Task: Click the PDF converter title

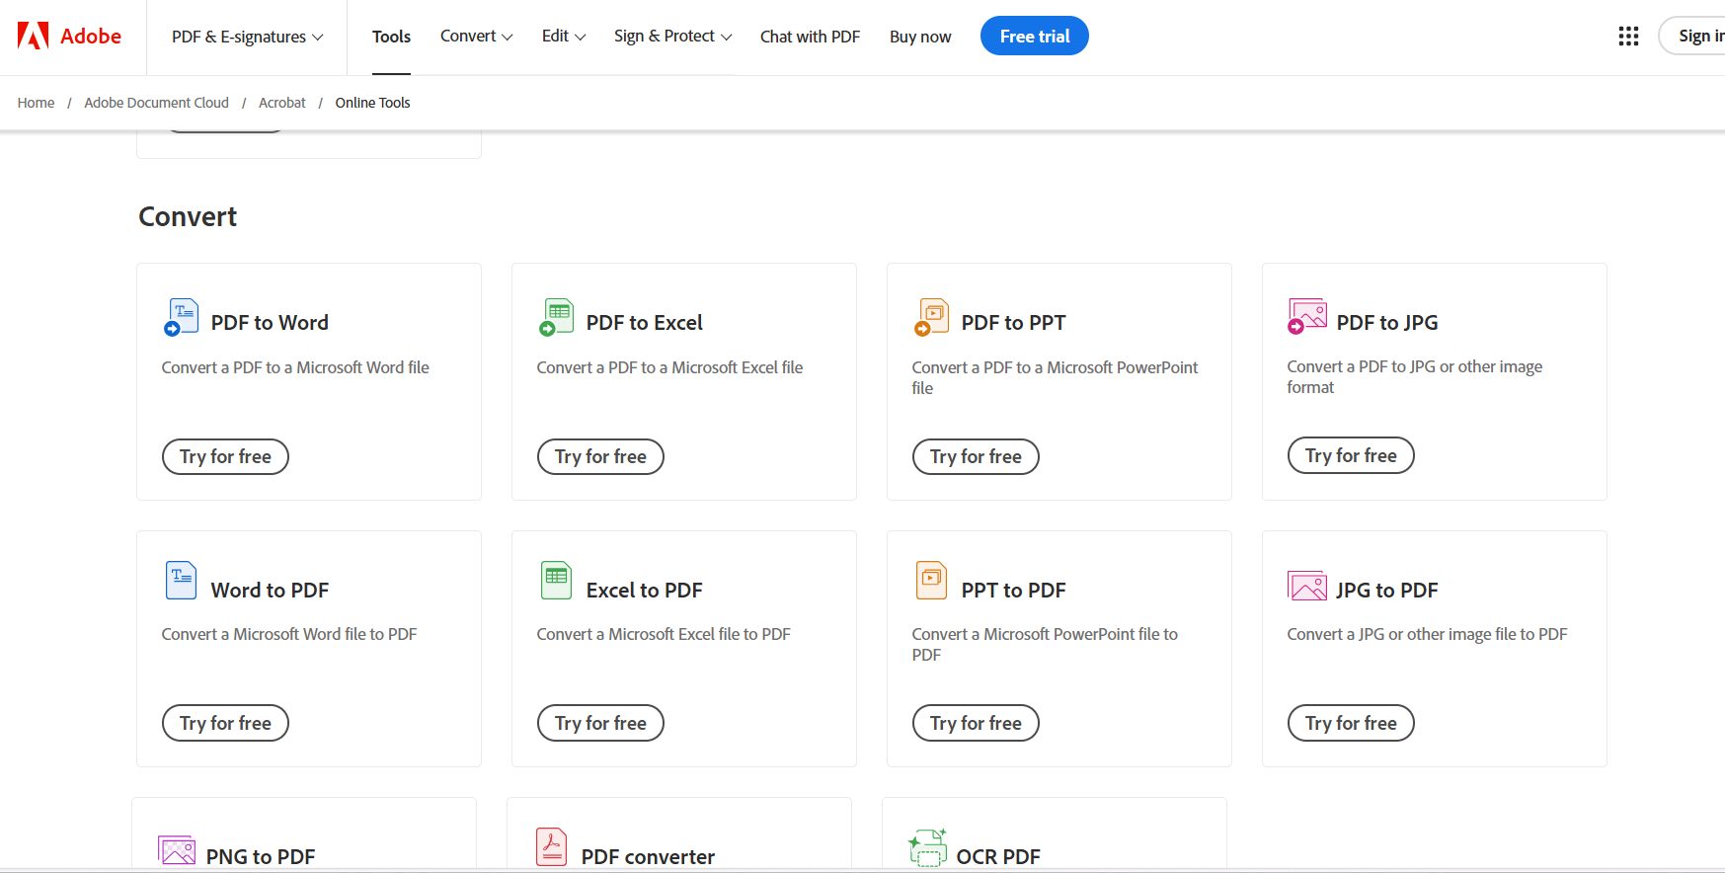Action: pyautogui.click(x=648, y=857)
